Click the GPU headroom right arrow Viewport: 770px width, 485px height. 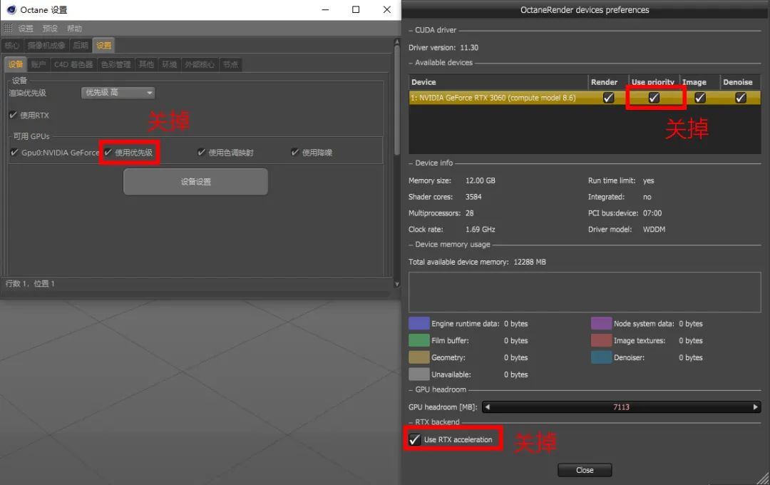(756, 407)
